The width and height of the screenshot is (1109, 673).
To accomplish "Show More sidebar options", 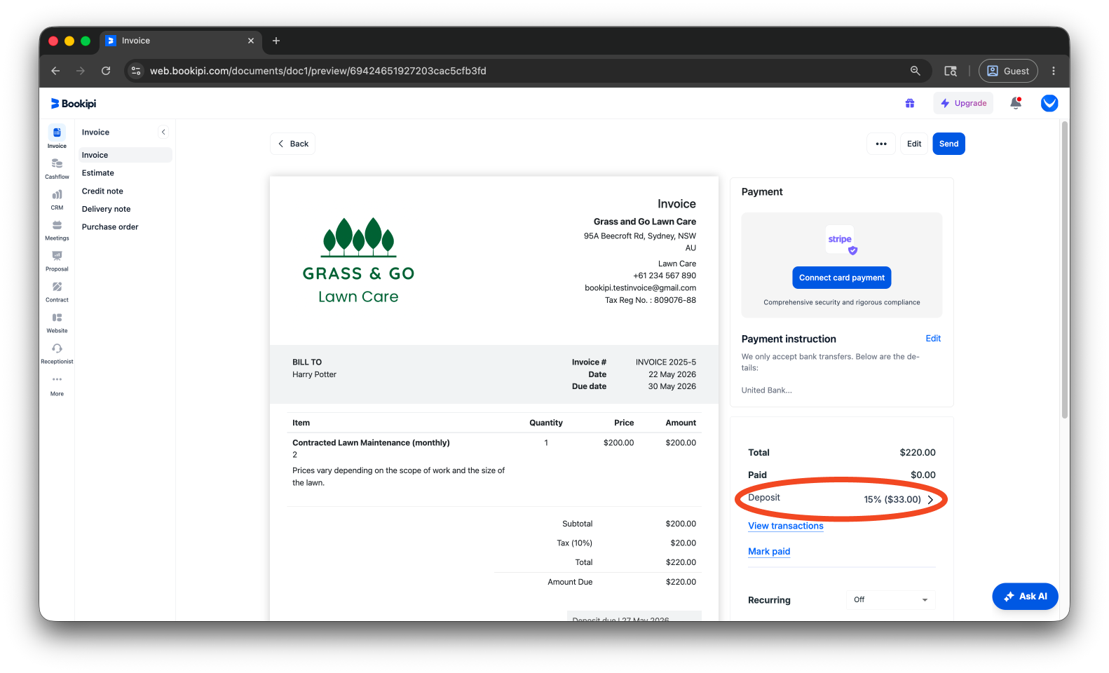I will 57,385.
